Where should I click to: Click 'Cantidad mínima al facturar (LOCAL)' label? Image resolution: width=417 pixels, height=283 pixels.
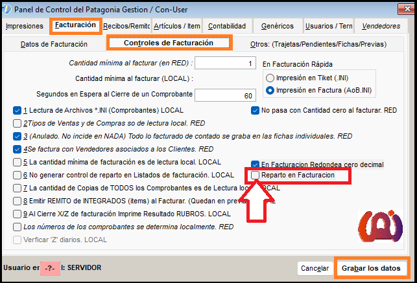pos(134,79)
